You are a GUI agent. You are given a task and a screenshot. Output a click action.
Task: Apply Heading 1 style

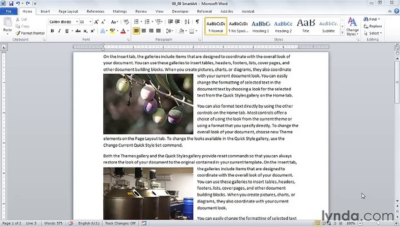click(261, 26)
